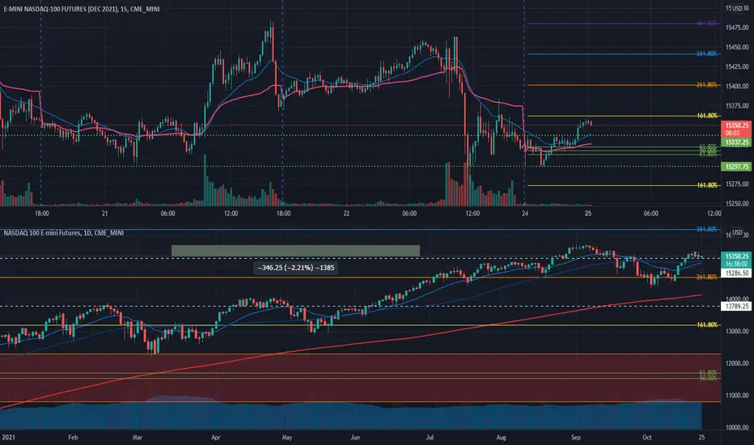Screen dimensions: 754x445
Task: Click the Jul label on the daily time axis
Action: (430, 437)
